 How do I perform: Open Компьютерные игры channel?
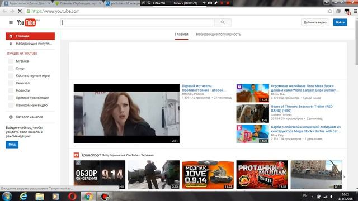tap(32, 76)
